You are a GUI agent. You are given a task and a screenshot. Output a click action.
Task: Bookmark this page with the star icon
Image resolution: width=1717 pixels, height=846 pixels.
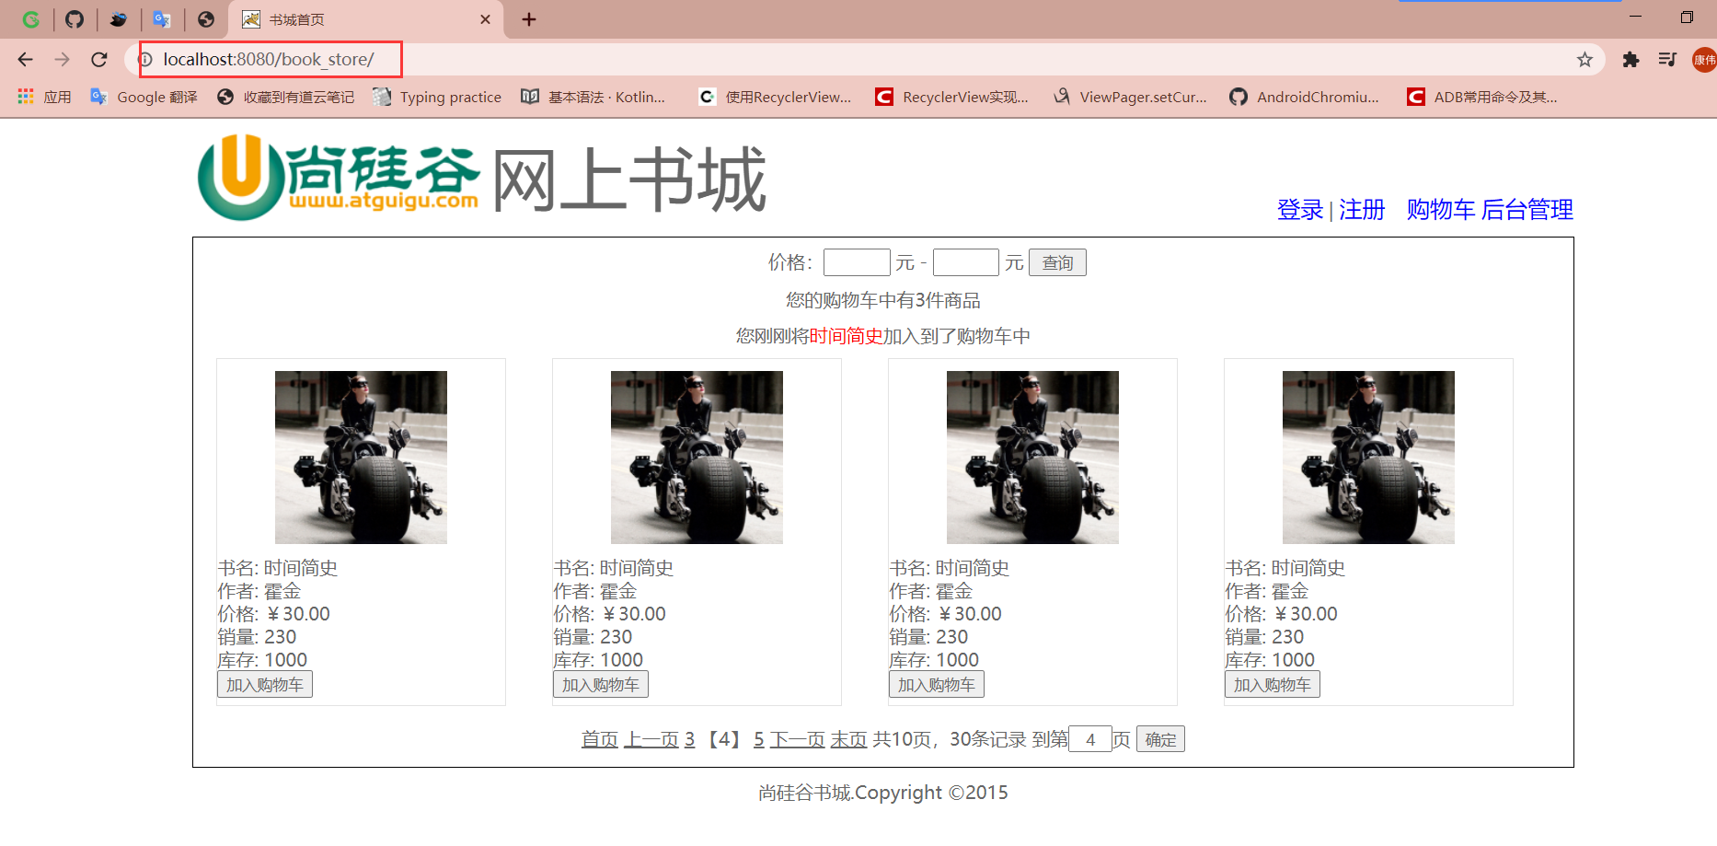click(1584, 60)
